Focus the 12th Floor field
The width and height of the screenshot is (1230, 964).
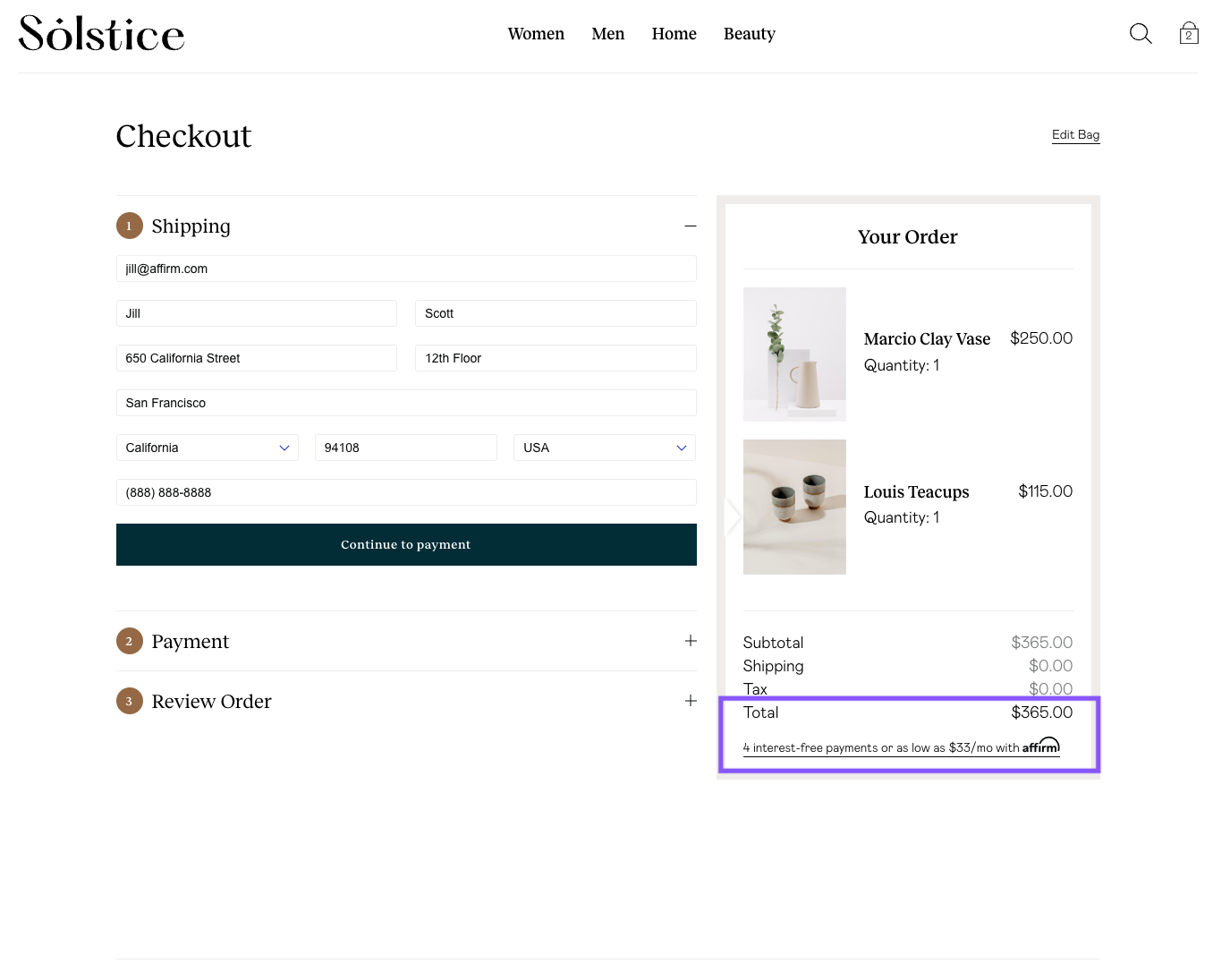556,358
